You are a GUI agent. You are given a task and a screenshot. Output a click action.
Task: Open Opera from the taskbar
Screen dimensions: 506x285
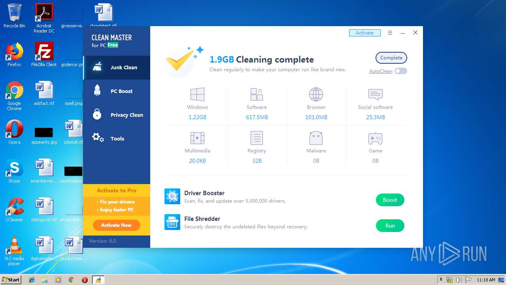(x=85, y=280)
